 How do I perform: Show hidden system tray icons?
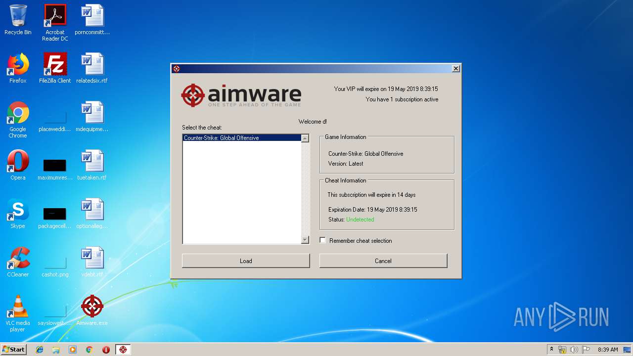(551, 350)
